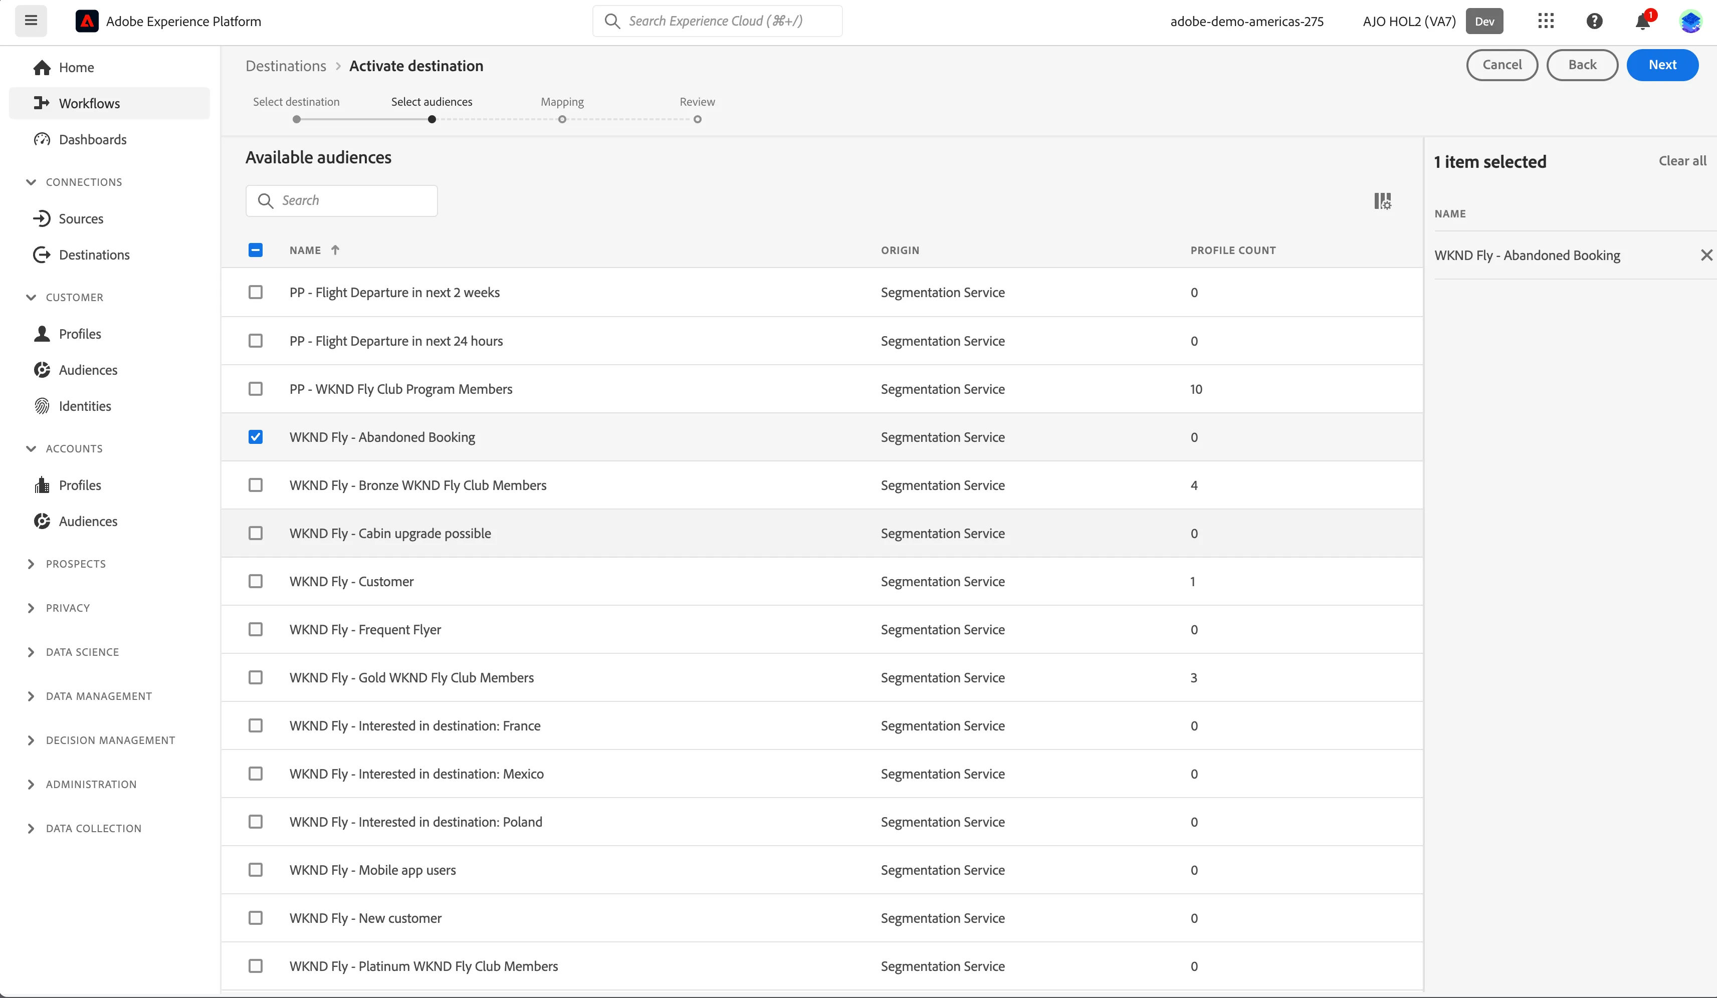Screen dimensions: 1717x998
Task: Open the notifications bell
Action: click(x=1643, y=22)
